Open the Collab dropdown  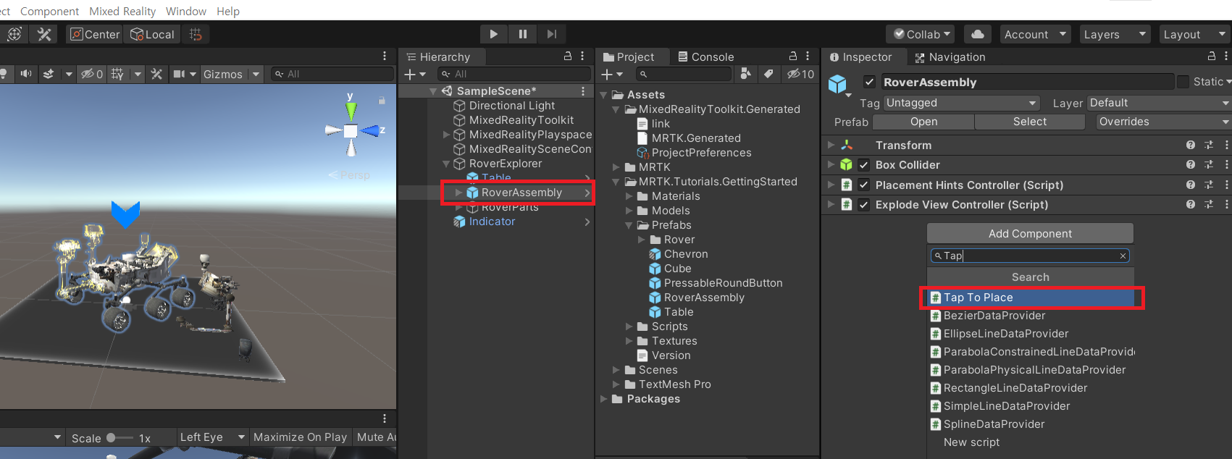point(921,34)
